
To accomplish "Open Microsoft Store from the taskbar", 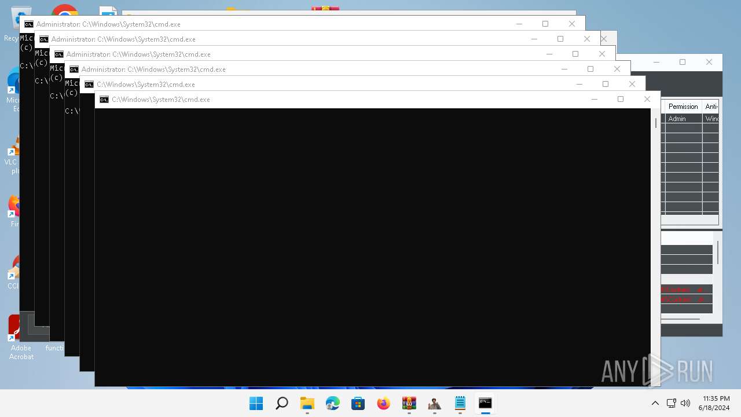I will point(358,403).
